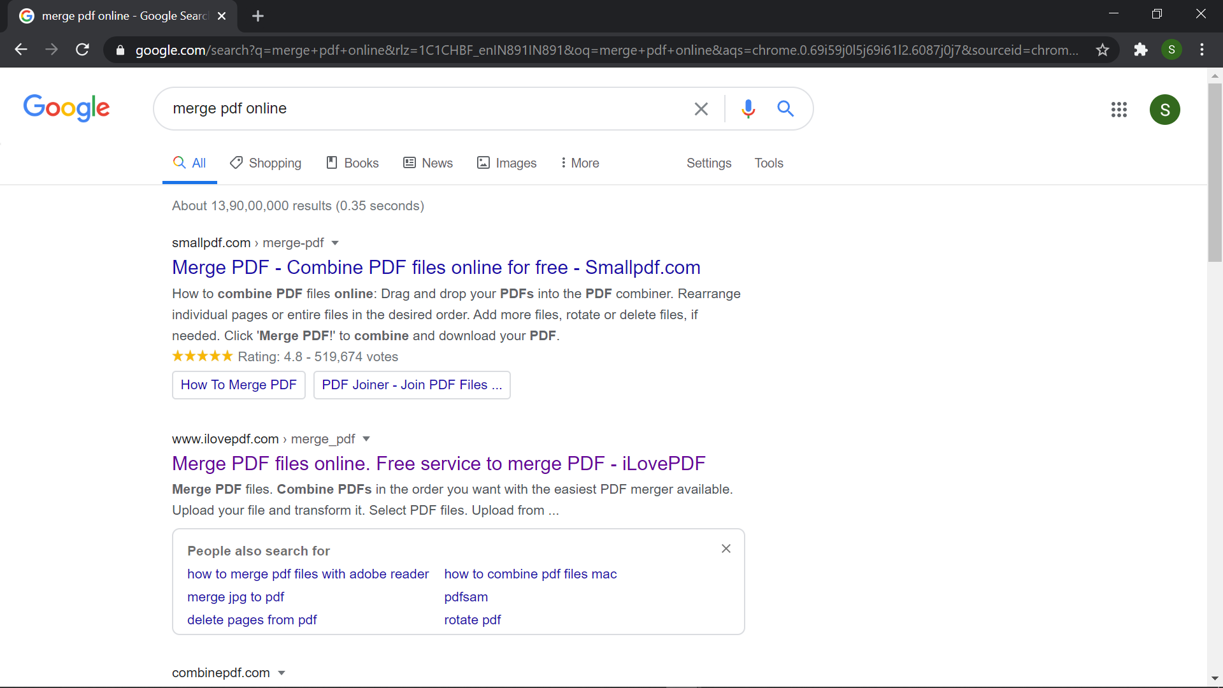Click the blue search magnifier button
Image resolution: width=1223 pixels, height=688 pixels.
[x=785, y=109]
